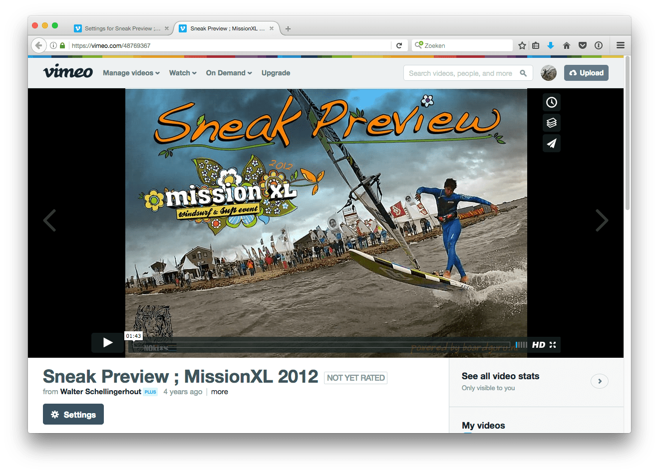Open the Vimeo home logo

click(68, 72)
